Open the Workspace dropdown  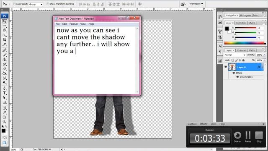tap(196, 4)
